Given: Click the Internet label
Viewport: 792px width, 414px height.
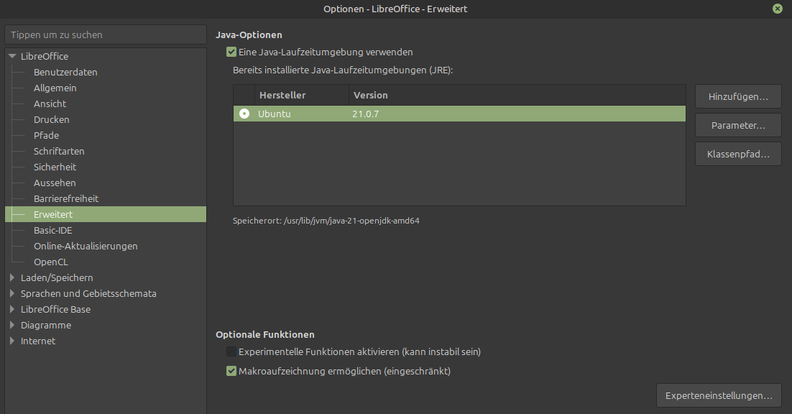Looking at the screenshot, I should click(38, 341).
